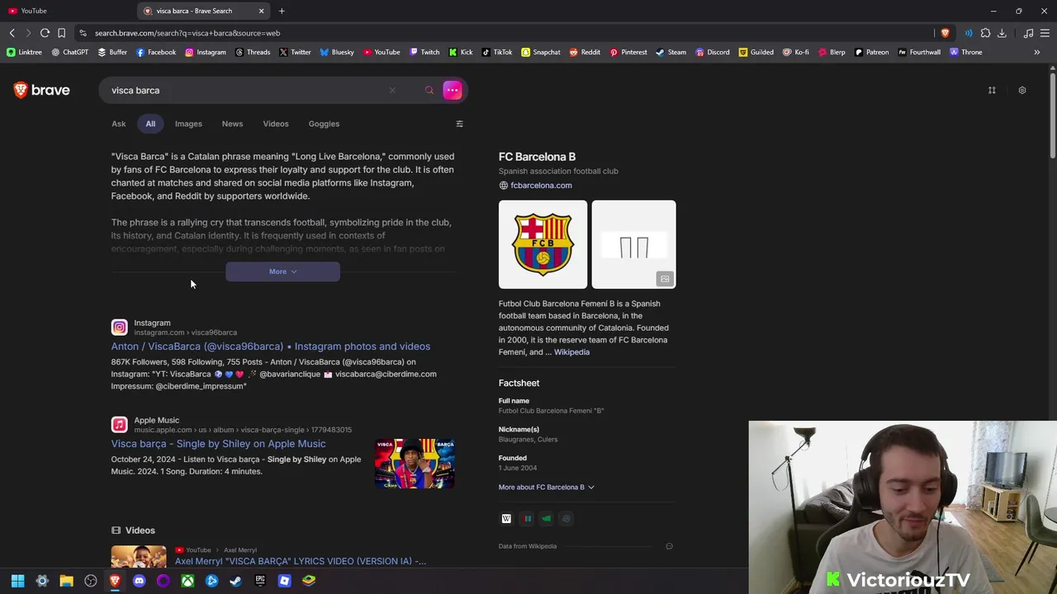Open the Linktree bookmark
The height and width of the screenshot is (594, 1057).
(24, 52)
